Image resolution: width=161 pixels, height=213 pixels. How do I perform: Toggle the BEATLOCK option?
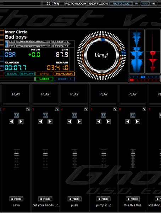[x=99, y=4]
